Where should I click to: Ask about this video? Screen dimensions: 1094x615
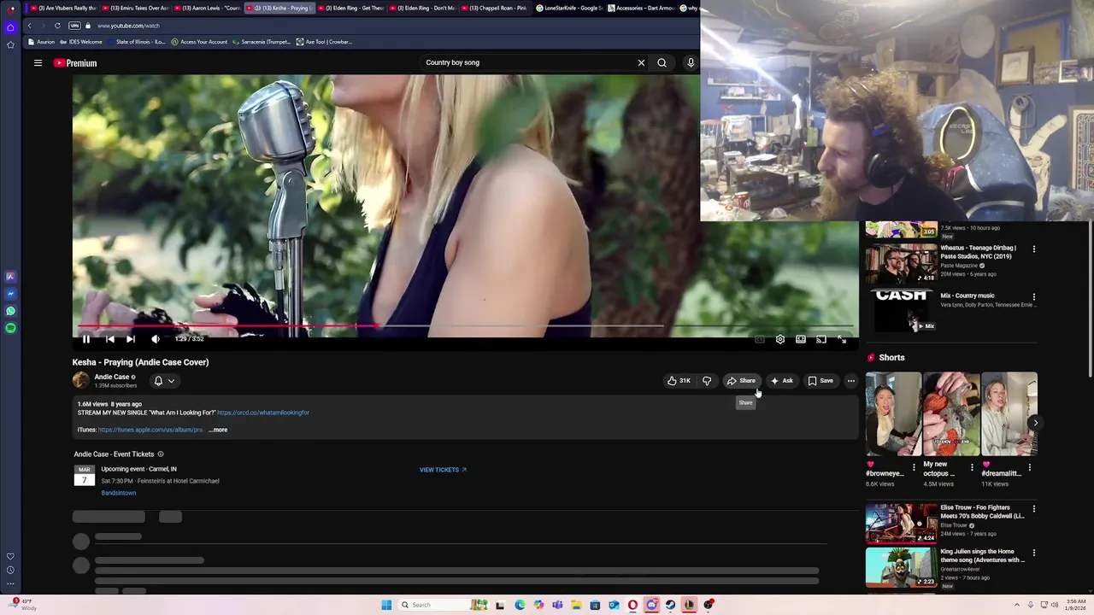pyautogui.click(x=782, y=381)
